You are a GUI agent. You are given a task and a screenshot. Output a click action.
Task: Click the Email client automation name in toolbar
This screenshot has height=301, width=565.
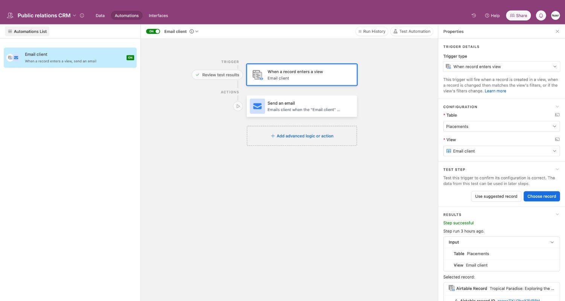176,32
